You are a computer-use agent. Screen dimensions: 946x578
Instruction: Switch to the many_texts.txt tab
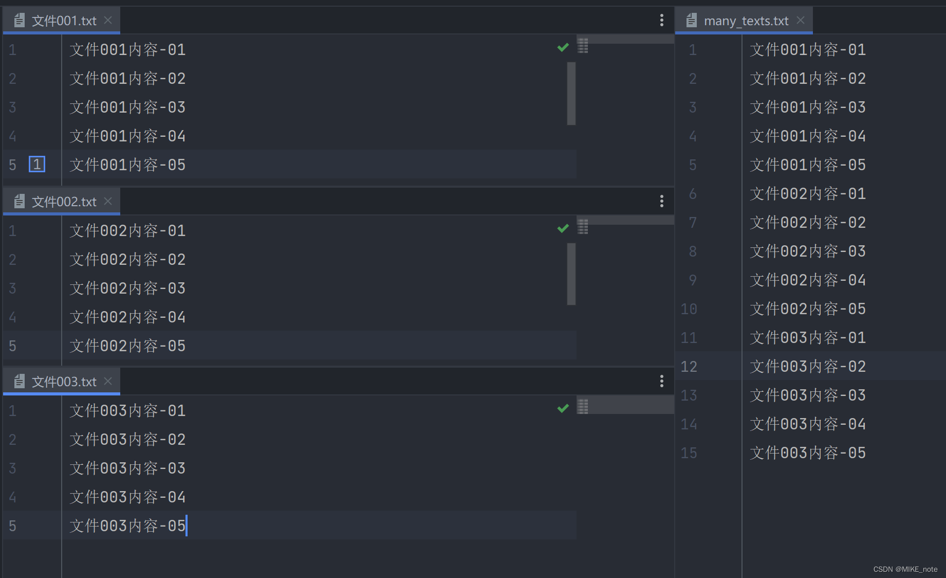(x=744, y=21)
